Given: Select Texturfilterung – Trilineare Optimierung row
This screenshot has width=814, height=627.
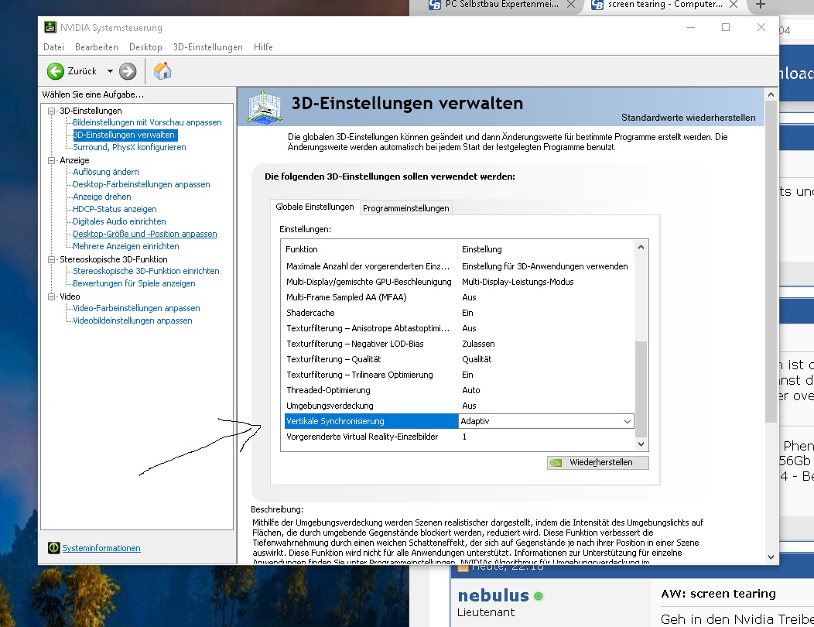Looking at the screenshot, I should pos(459,375).
